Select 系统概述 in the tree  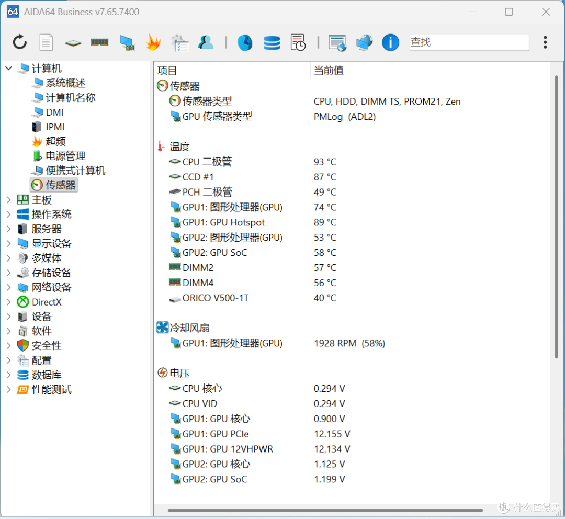[59, 83]
